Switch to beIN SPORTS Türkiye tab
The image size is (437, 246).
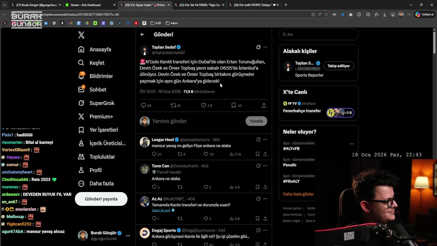253,5
